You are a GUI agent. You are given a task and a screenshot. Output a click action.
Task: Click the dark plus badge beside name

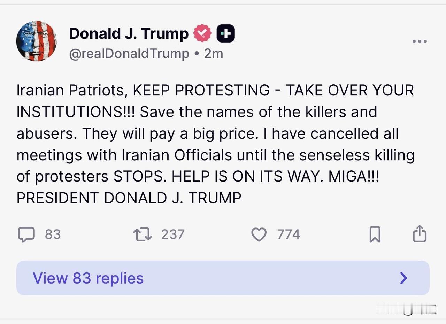226,34
